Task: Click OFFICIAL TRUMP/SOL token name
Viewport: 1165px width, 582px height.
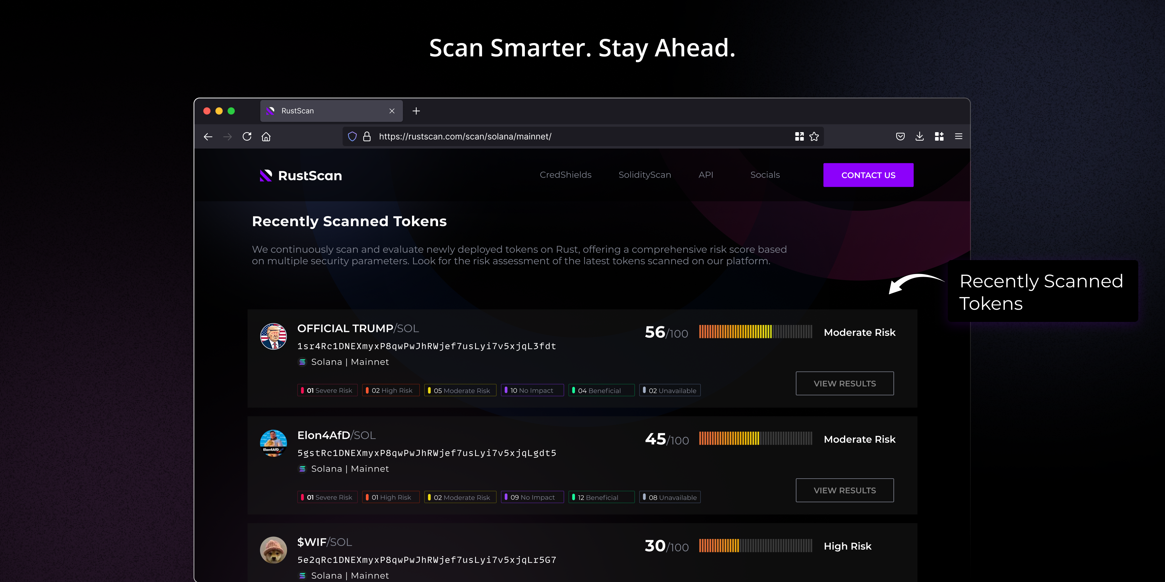Action: pos(358,329)
